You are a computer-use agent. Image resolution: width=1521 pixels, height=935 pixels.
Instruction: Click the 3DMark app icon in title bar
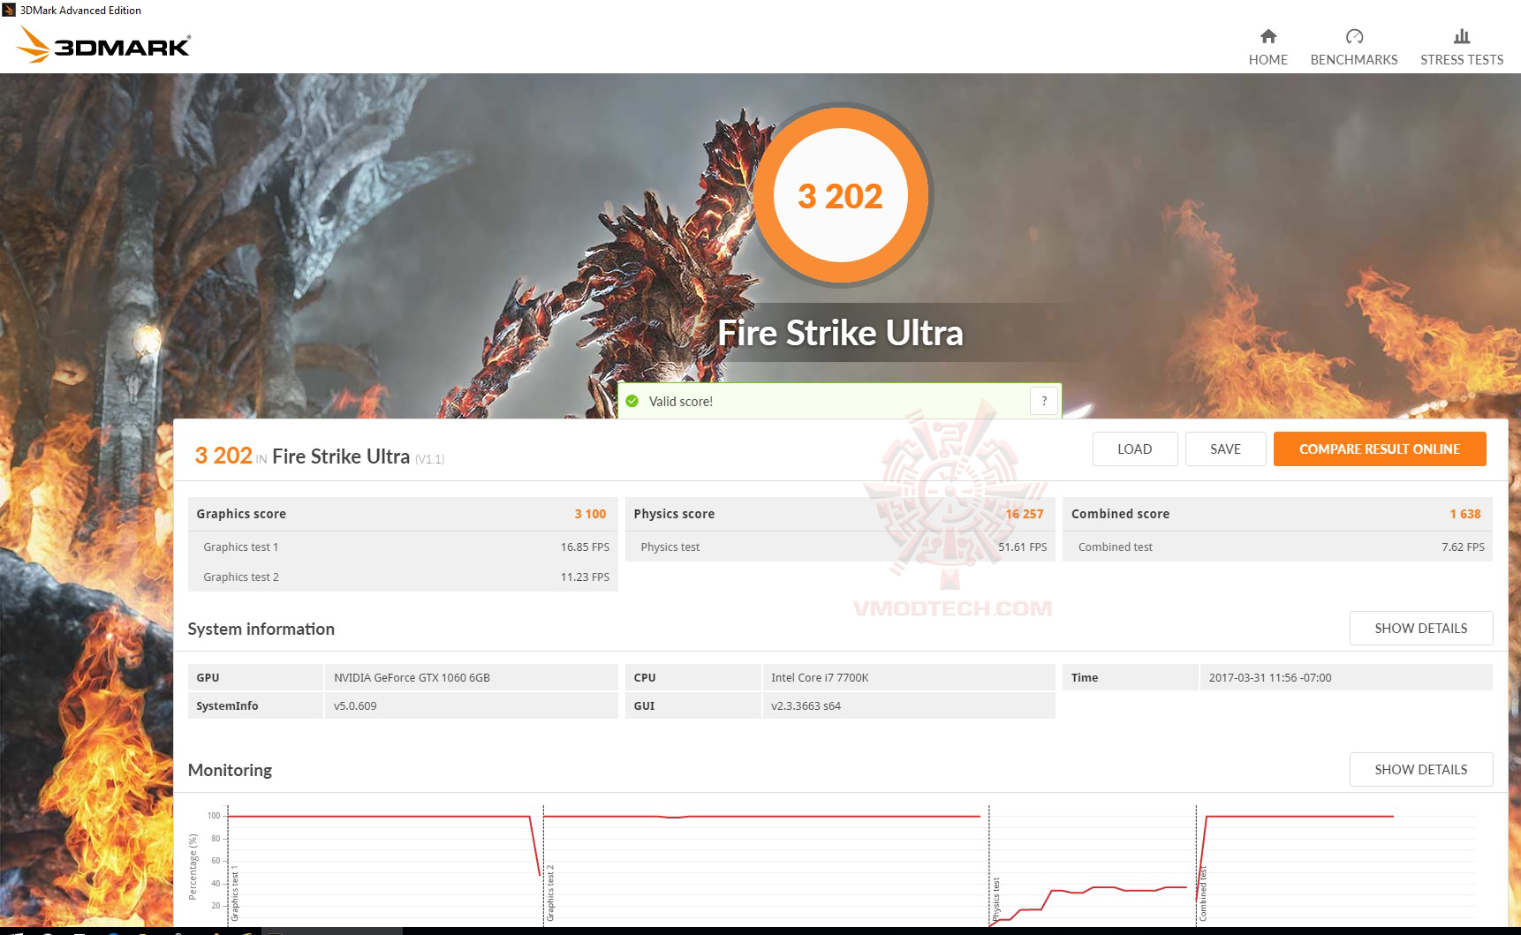pos(9,11)
